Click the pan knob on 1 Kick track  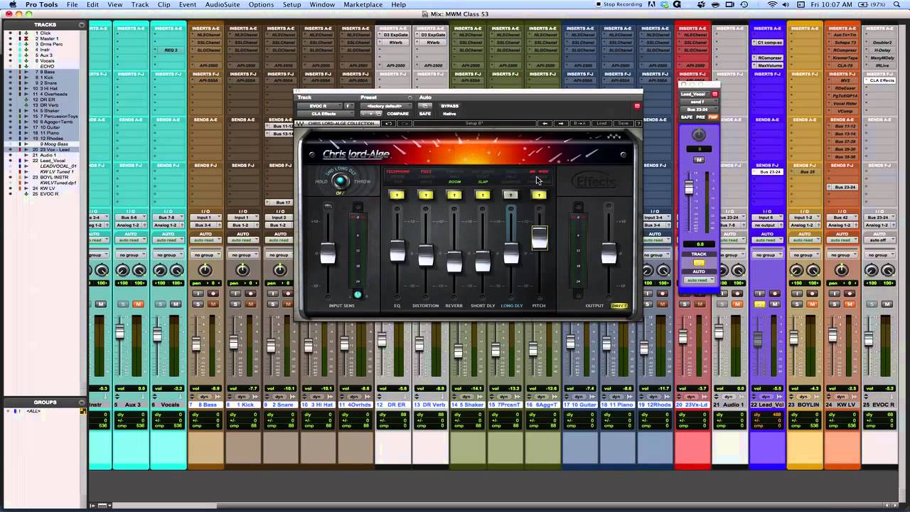(x=242, y=270)
